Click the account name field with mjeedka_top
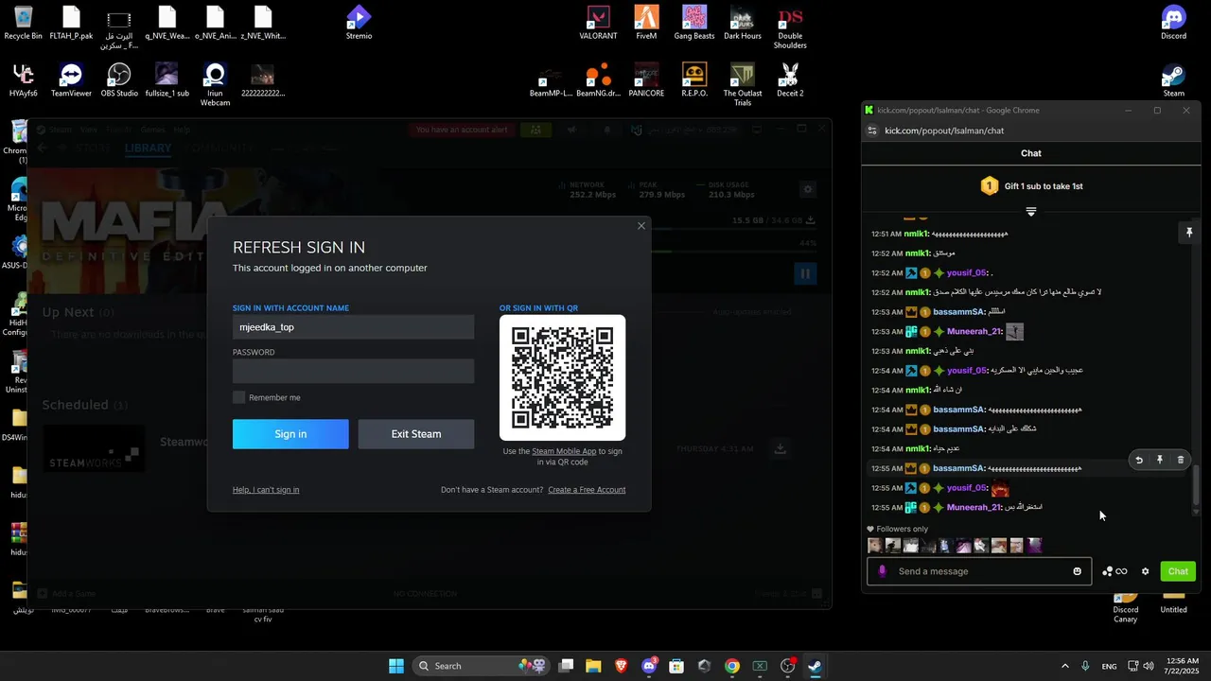 coord(354,327)
